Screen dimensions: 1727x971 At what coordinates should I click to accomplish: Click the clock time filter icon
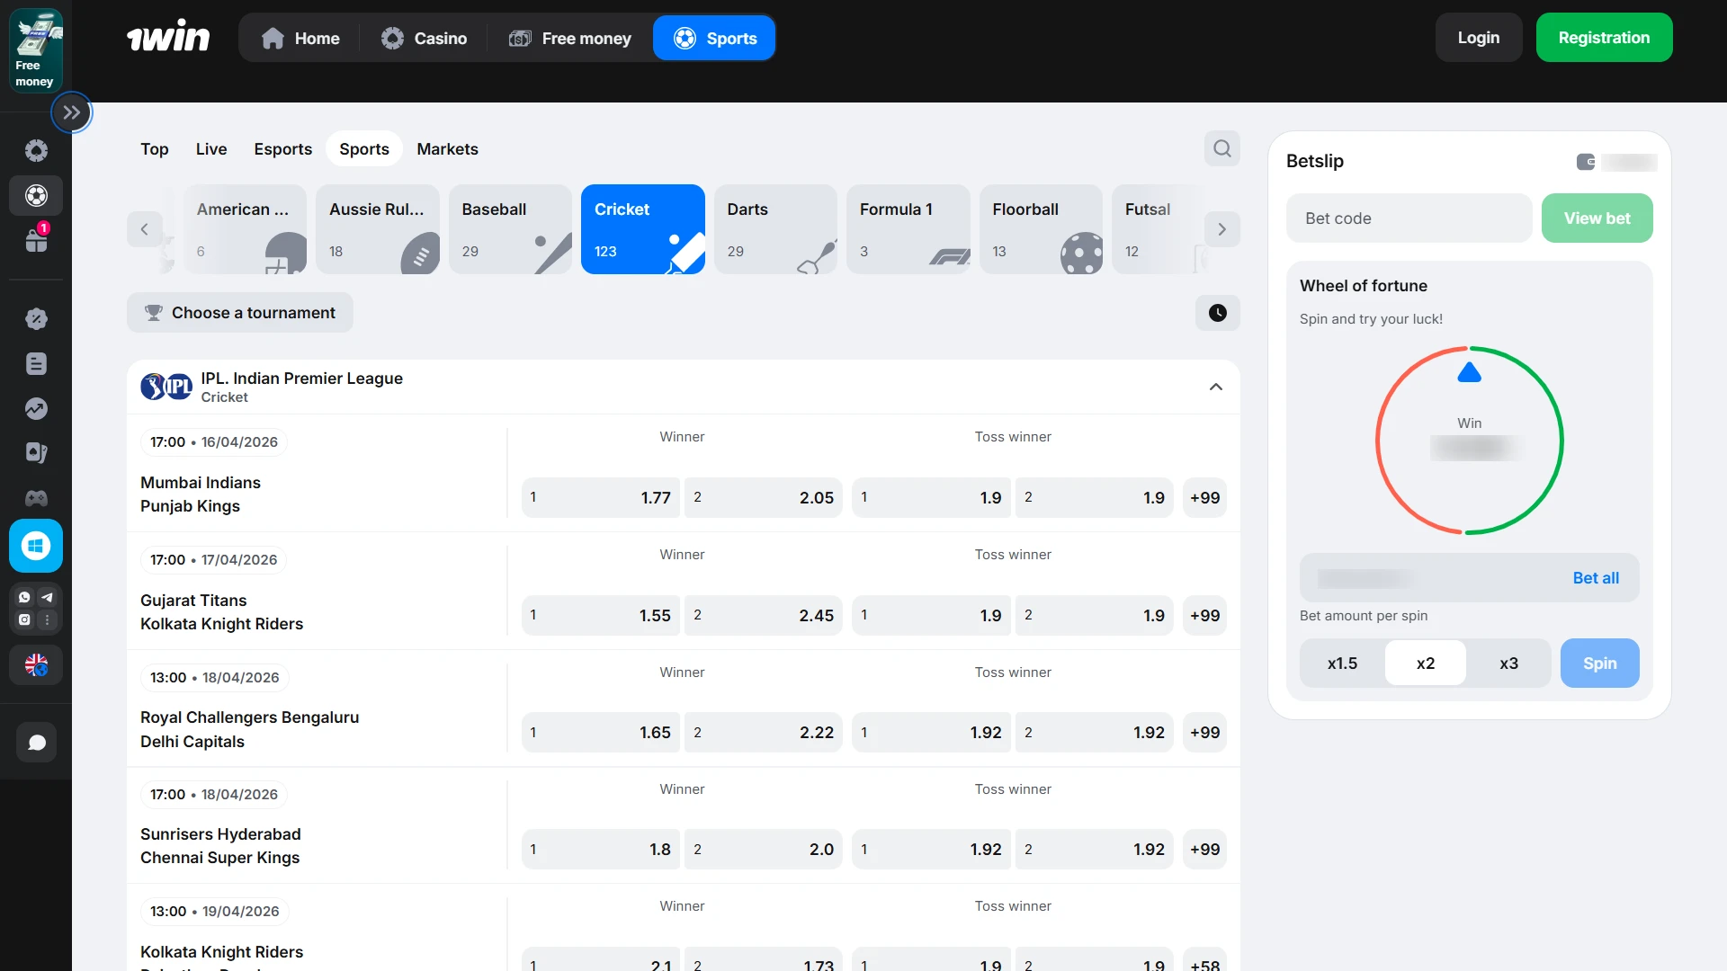[x=1217, y=313]
